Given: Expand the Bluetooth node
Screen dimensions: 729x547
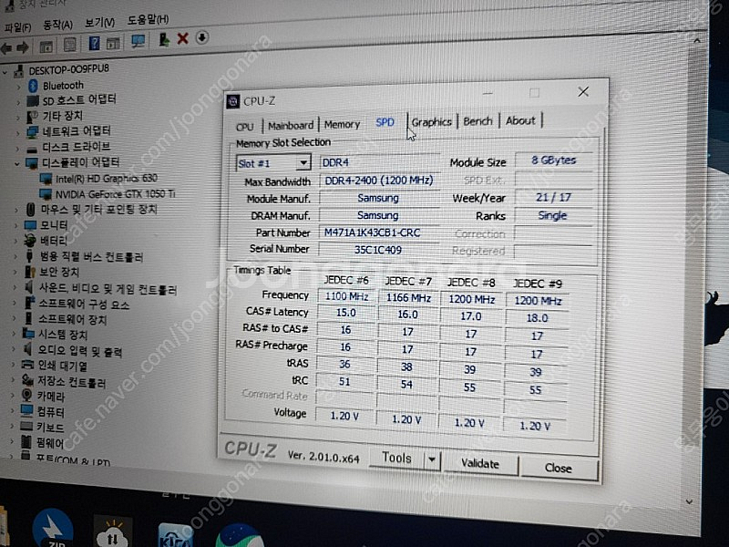Looking at the screenshot, I should click(18, 87).
